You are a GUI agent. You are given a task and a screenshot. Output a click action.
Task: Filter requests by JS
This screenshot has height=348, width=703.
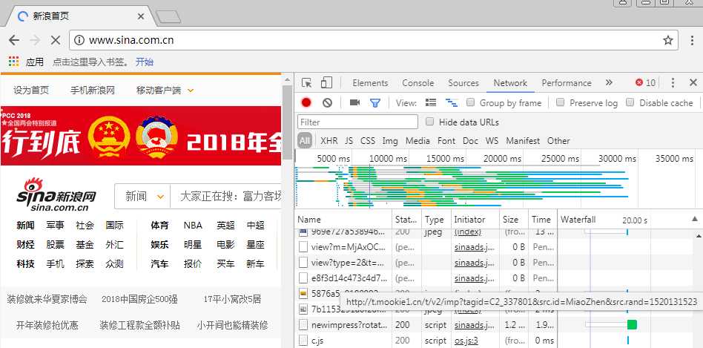[x=349, y=141]
